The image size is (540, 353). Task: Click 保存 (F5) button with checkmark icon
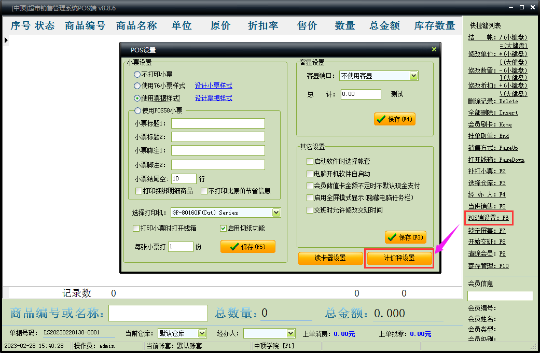click(248, 247)
